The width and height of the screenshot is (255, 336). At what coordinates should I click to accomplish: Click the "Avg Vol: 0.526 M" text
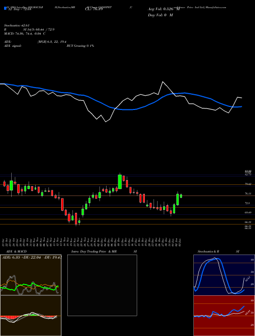[164, 9]
